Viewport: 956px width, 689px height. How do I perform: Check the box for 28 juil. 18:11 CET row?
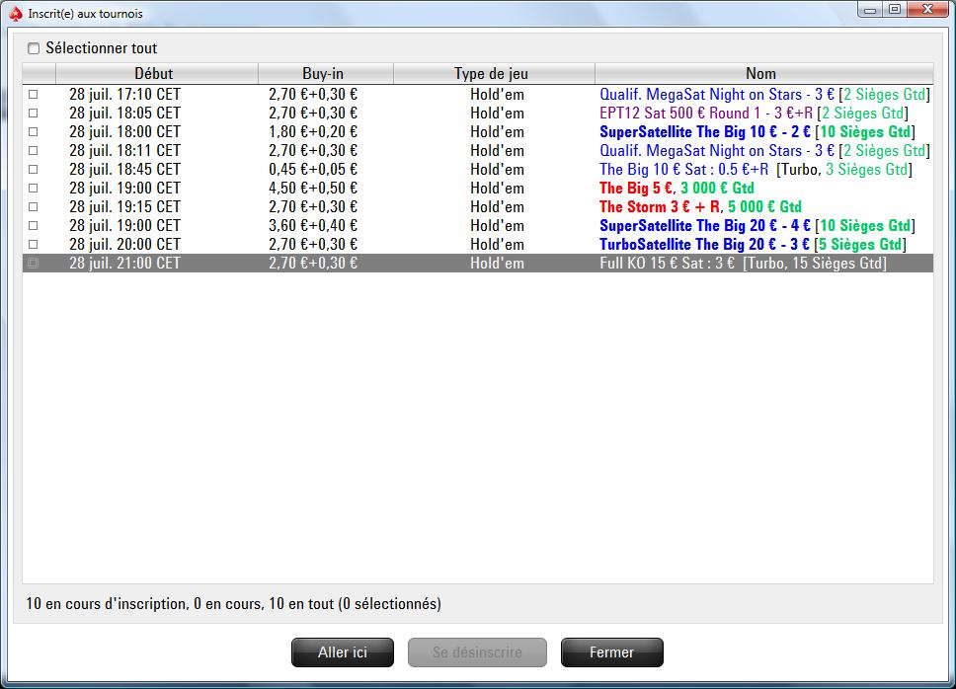coord(33,150)
